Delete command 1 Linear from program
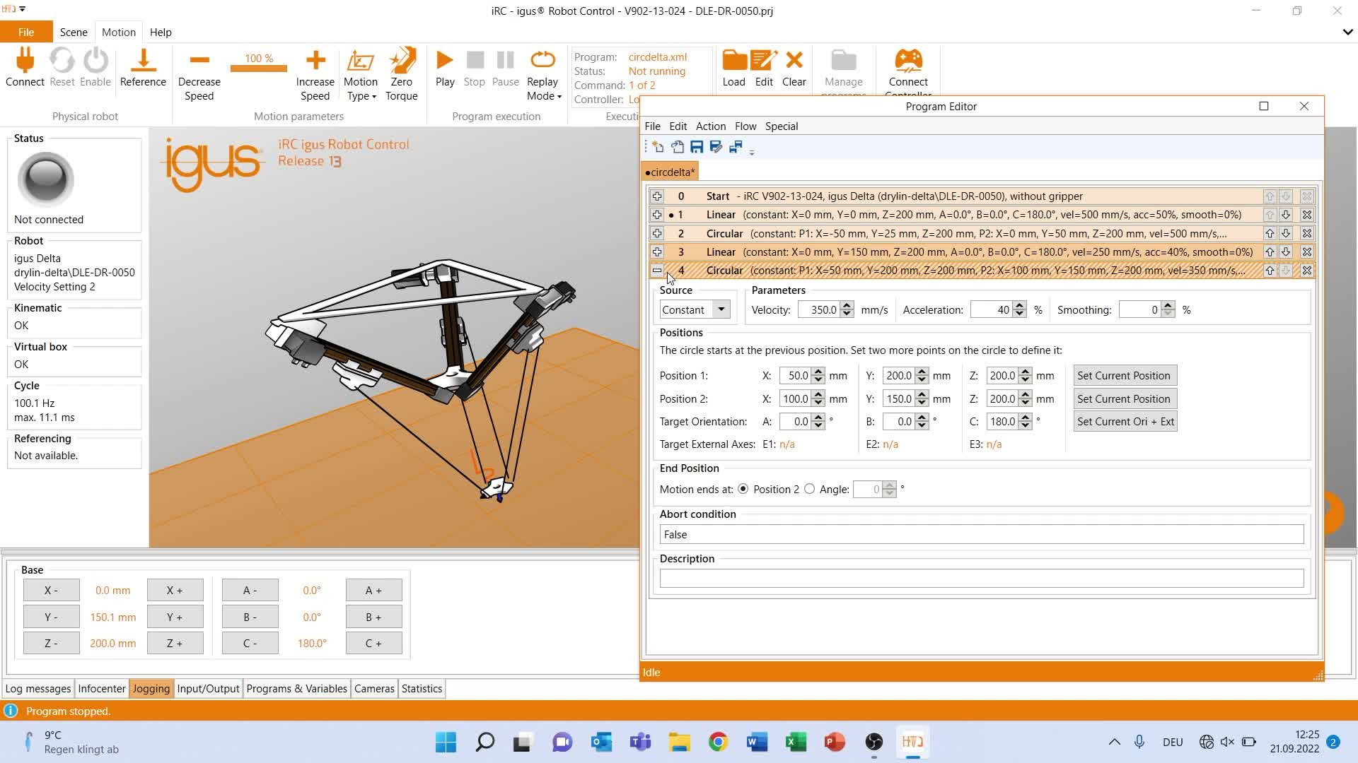The image size is (1358, 763). (1307, 215)
